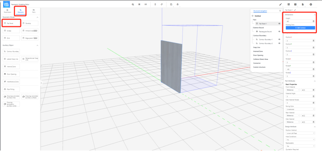
Task: Collapse the Auxiliary Object section
Action: (x=37, y=45)
